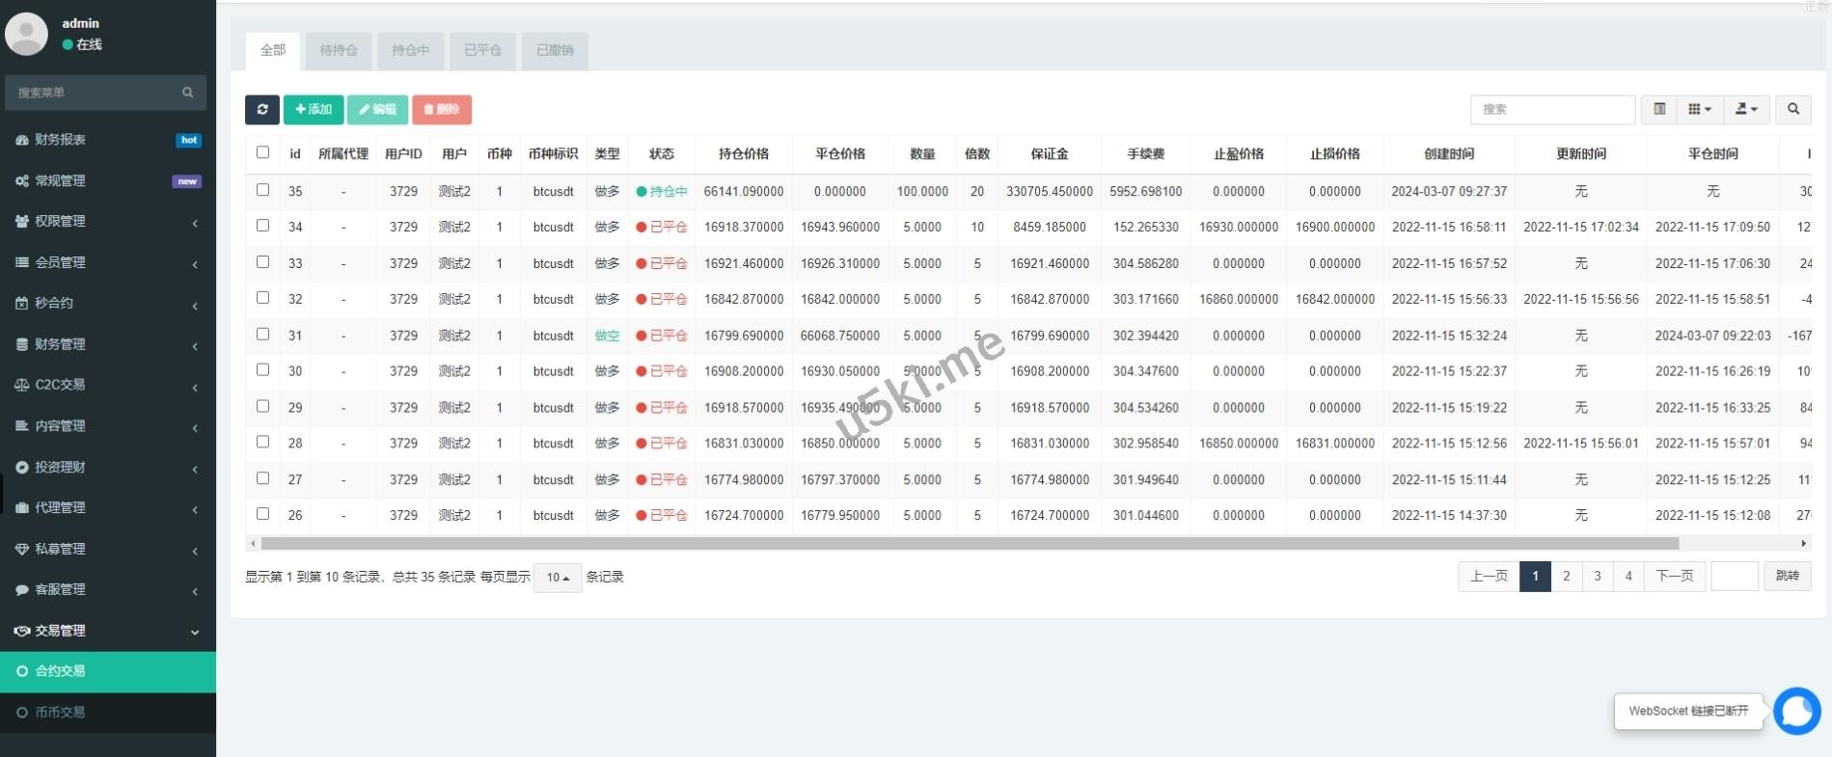
Task: Click the admin avatar image
Action: pos(27,34)
